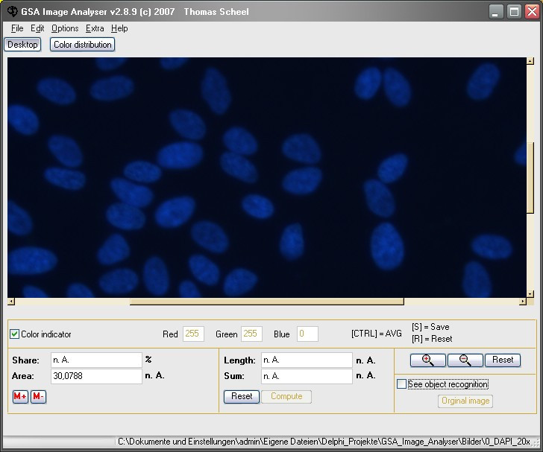Screen dimensions: 543x452
Task: Click the zoom in magnifier button
Action: [427, 360]
